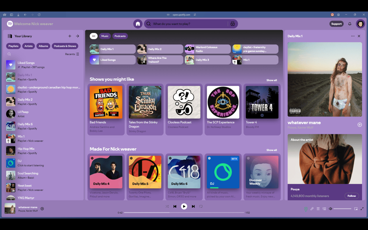Add whatever mane to library in right panel

pos(360,125)
